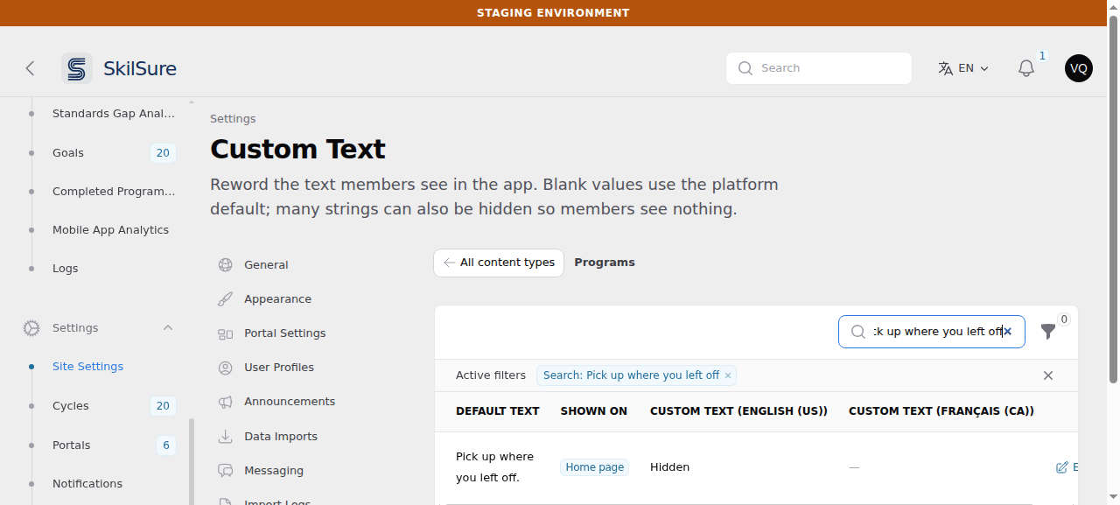Click the Announcements megaphone icon

point(226,402)
